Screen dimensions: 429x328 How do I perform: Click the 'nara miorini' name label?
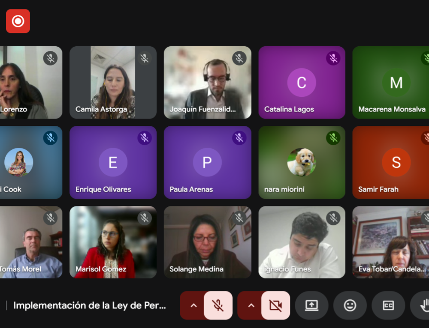[284, 189]
